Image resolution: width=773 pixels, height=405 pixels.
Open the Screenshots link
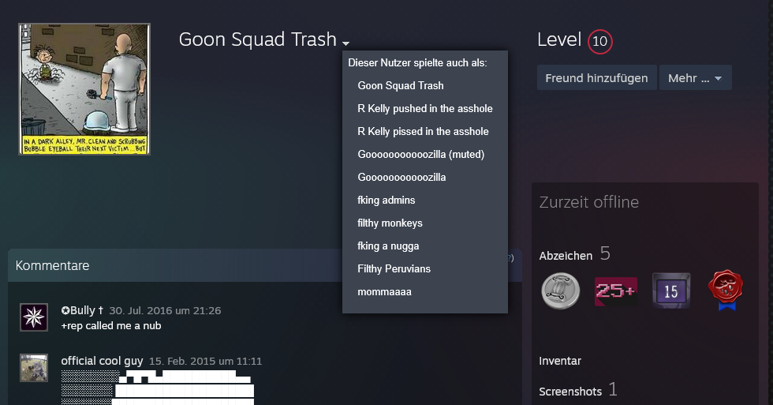pos(570,391)
